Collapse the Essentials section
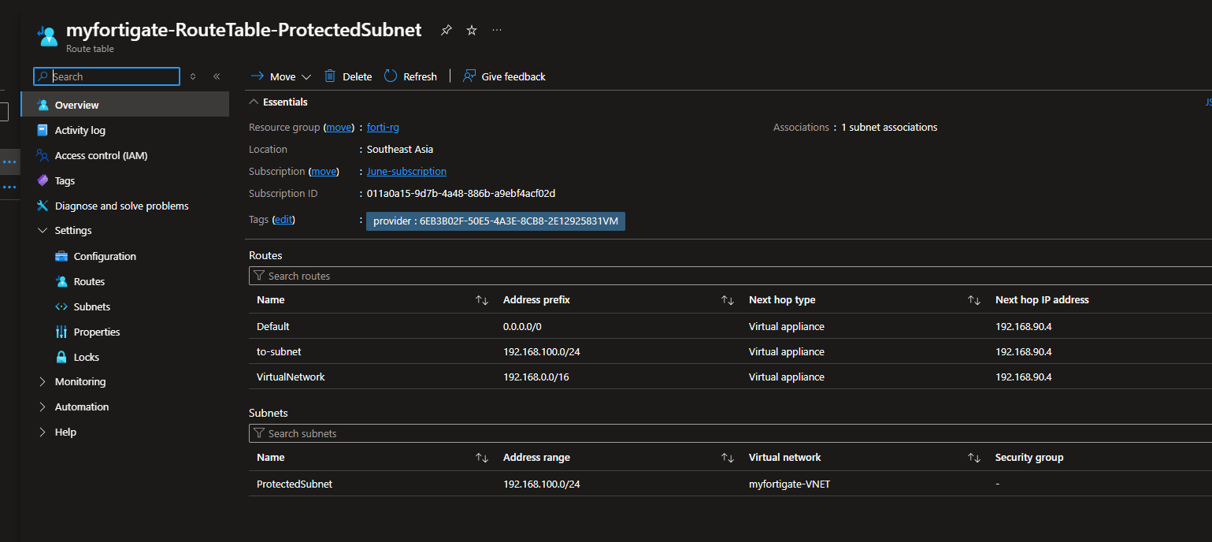Screen dimensions: 1212x542 coord(254,102)
